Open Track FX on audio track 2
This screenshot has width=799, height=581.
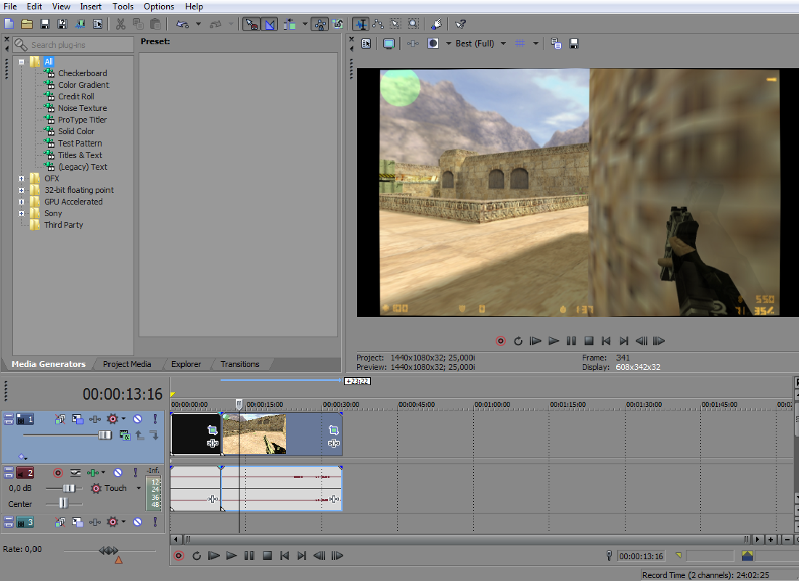[93, 473]
